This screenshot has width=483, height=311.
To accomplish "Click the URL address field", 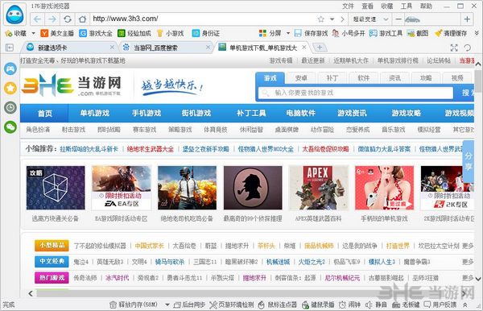I will tap(204, 19).
